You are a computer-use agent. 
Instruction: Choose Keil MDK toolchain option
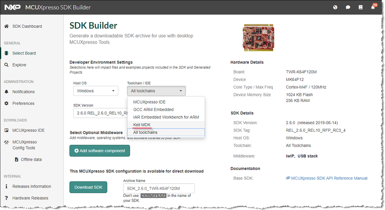click(166, 125)
